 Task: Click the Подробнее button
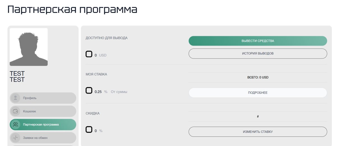258,93
